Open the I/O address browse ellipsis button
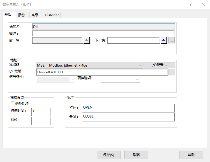The height and width of the screenshot is (162, 210). coord(172,72)
